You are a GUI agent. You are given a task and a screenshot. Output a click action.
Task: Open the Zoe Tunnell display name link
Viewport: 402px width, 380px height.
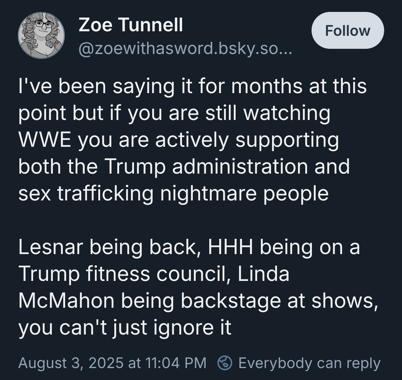tap(131, 25)
